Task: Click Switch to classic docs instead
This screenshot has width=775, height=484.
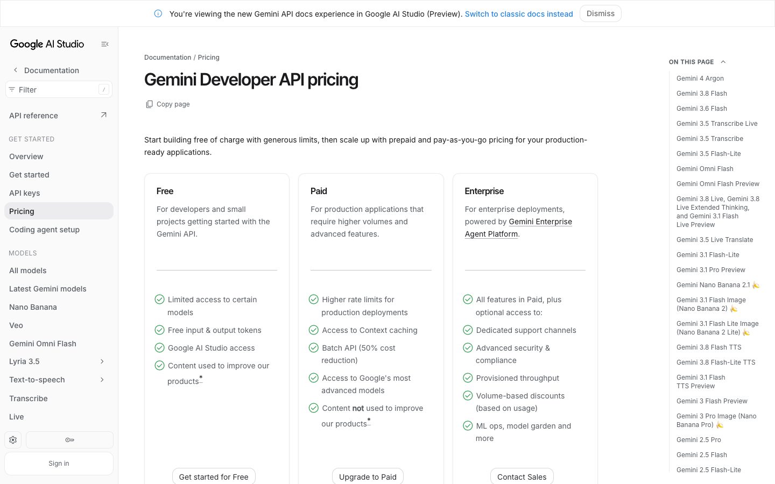Action: click(519, 14)
